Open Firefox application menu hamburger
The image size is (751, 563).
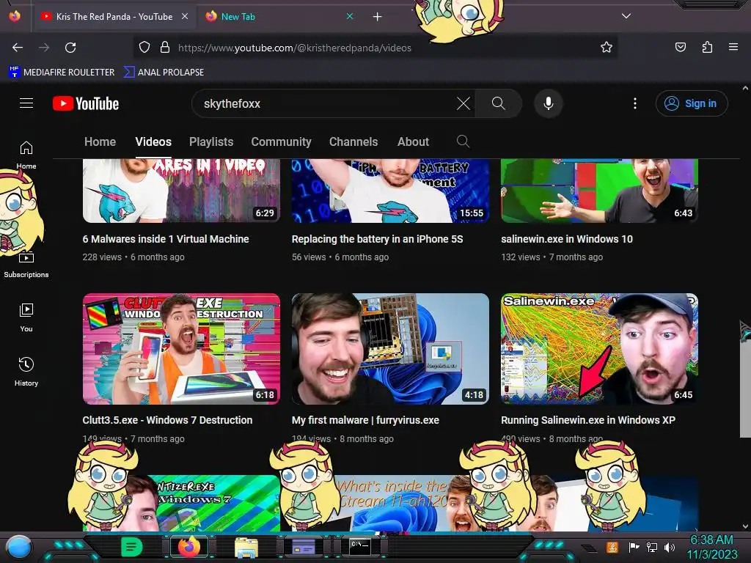point(733,48)
